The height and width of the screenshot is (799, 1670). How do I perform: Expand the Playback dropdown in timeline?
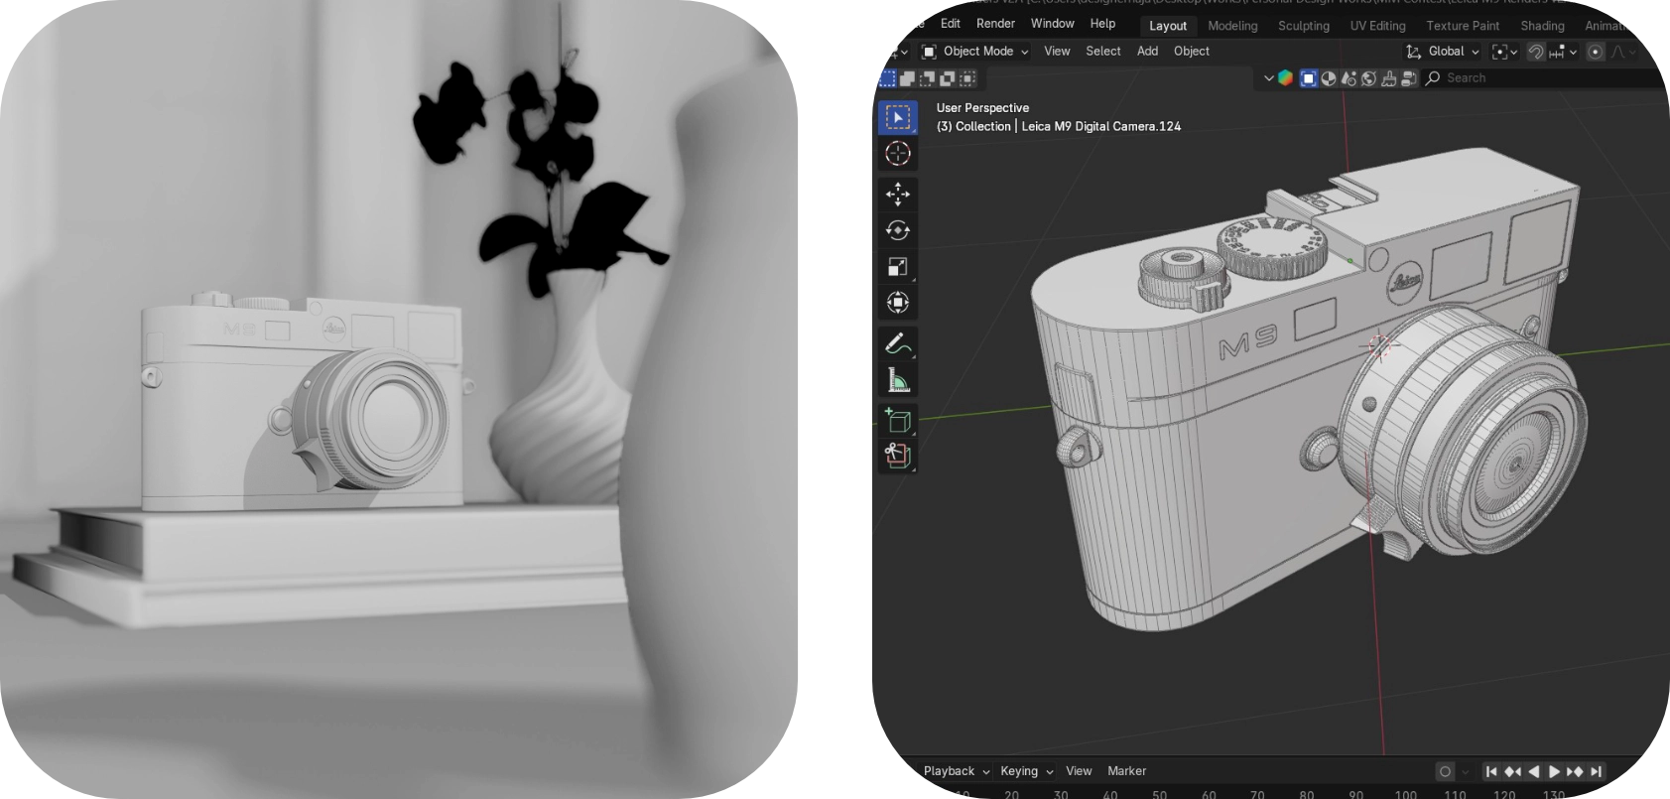(x=956, y=771)
